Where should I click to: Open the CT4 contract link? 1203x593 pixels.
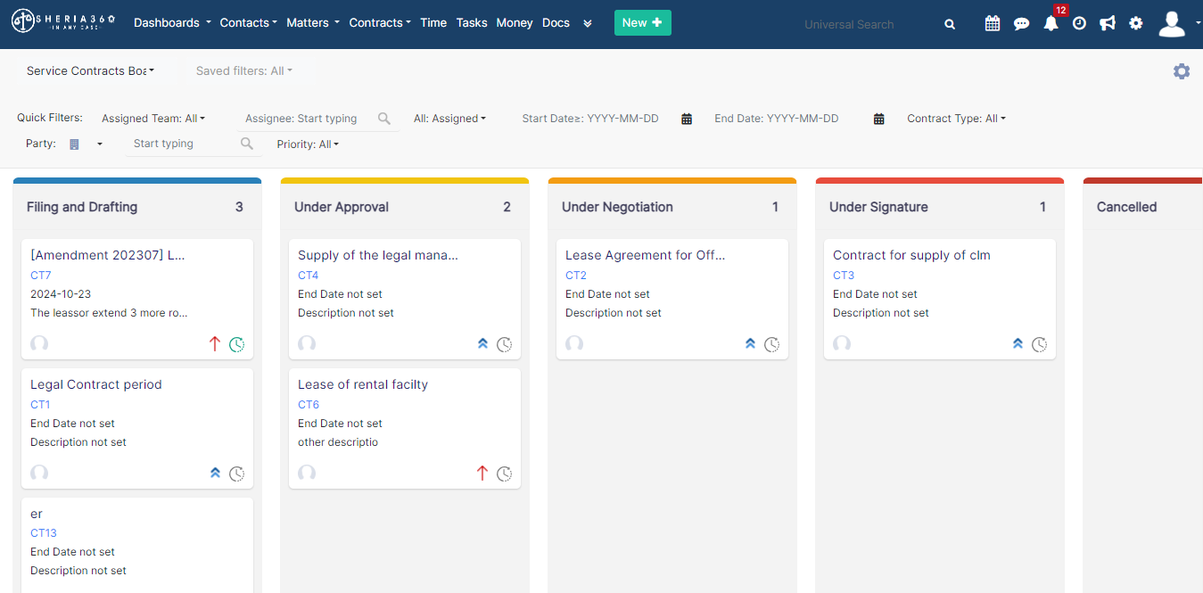click(x=309, y=276)
